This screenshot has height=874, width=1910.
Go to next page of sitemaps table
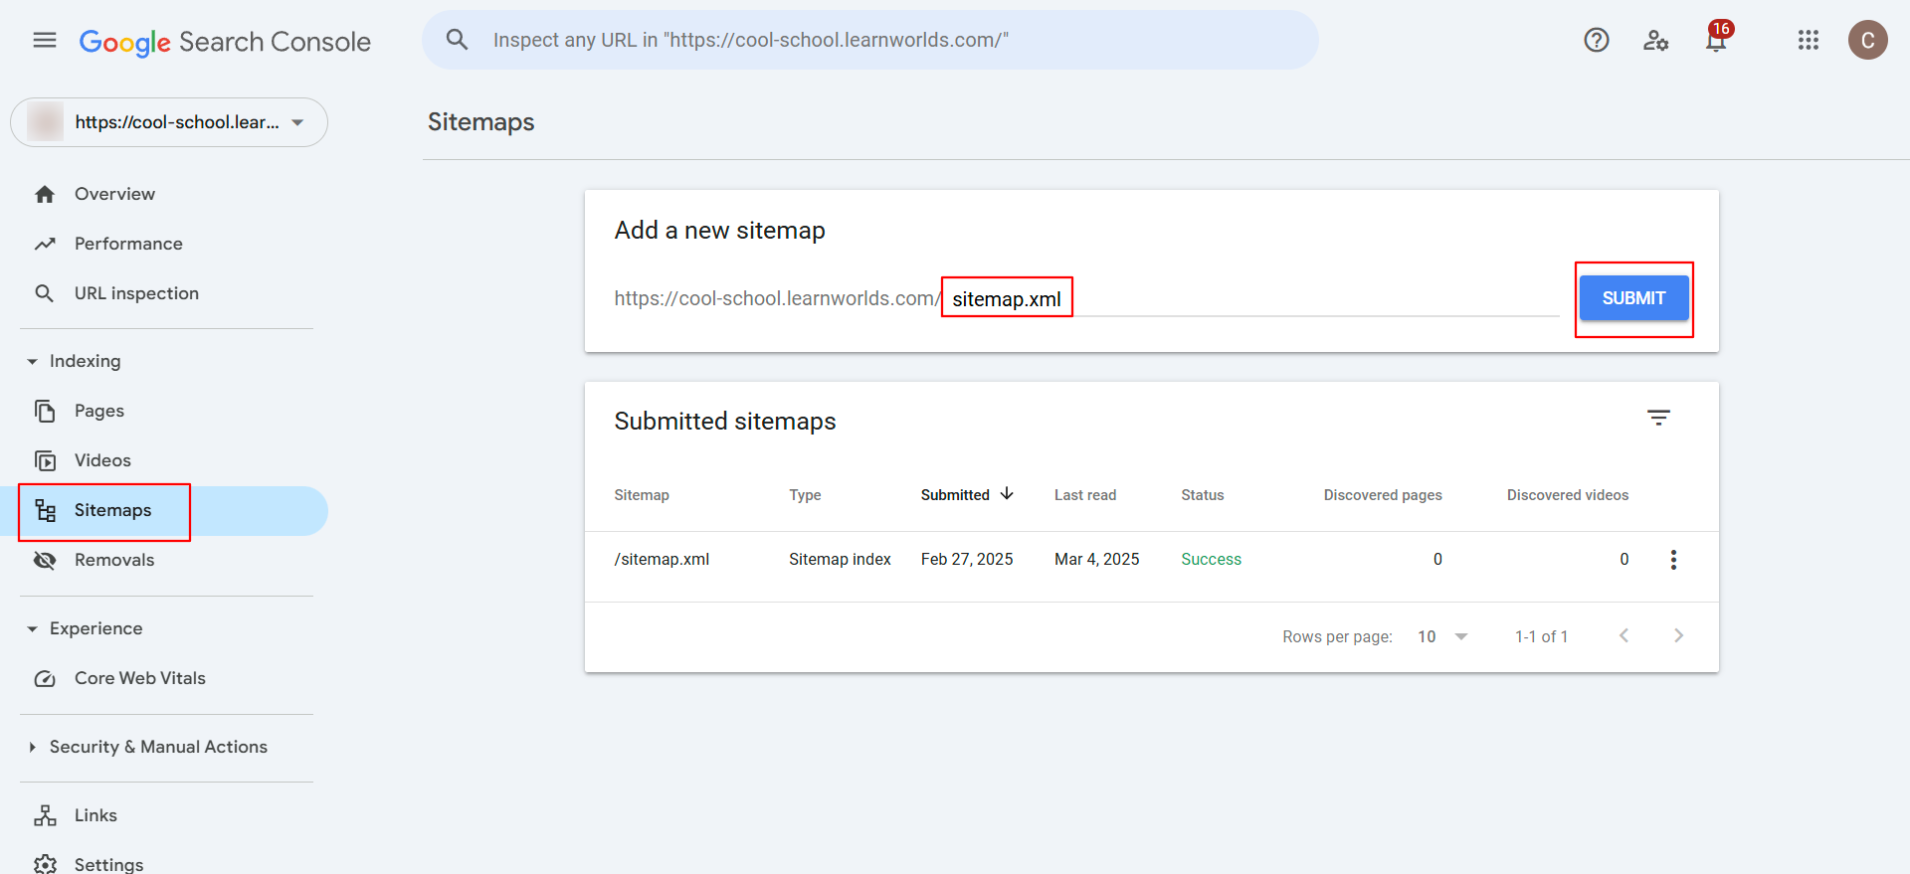[1678, 635]
